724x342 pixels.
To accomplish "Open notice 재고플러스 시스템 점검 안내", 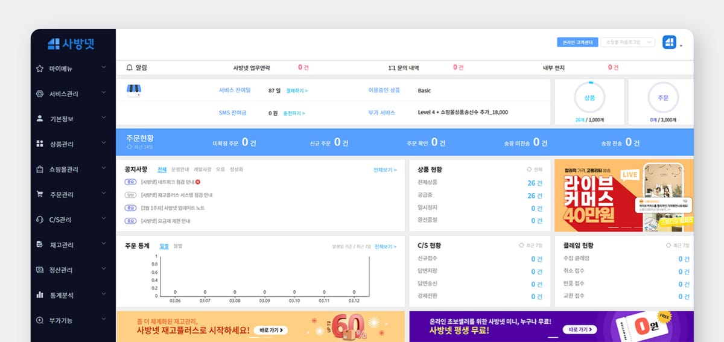I will tap(176, 195).
